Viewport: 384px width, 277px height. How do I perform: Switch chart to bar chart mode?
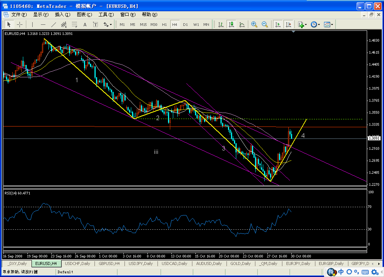pos(220,24)
